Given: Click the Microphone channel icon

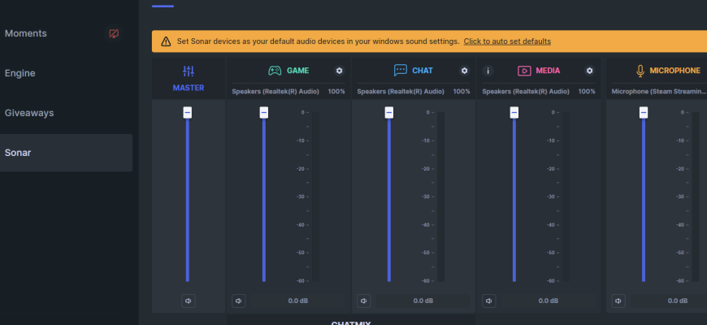Looking at the screenshot, I should pyautogui.click(x=640, y=71).
